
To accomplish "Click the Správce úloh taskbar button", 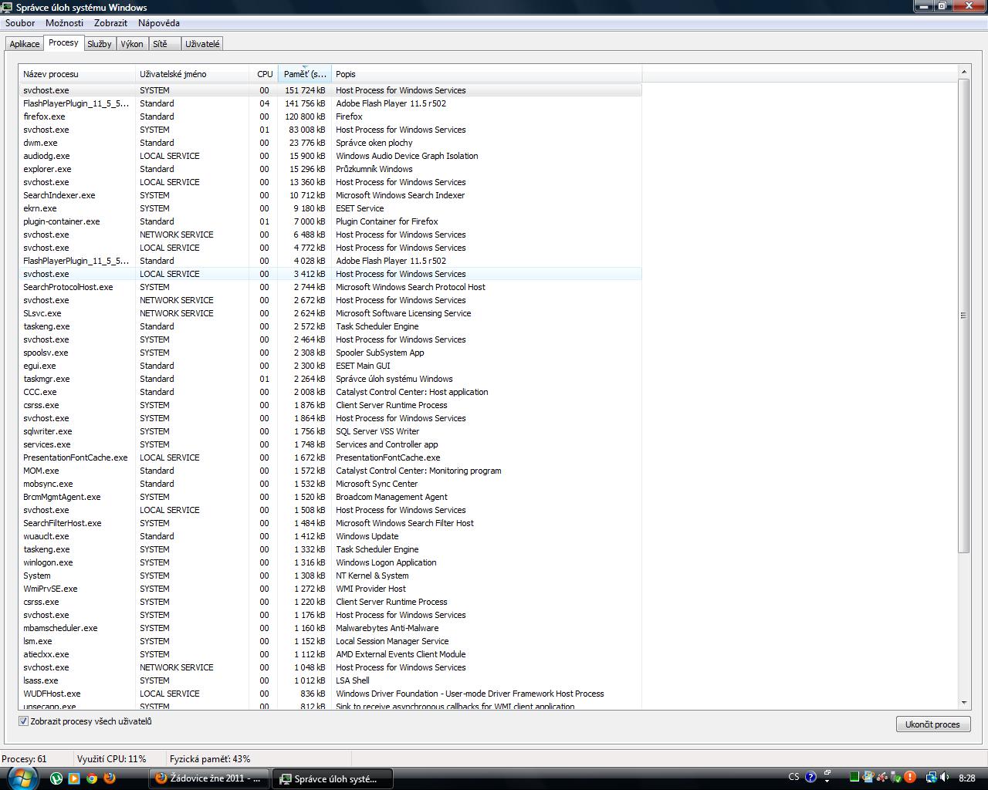I will pos(334,778).
